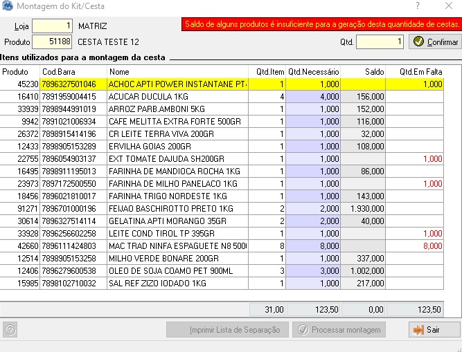Click the question mark help icon bottom-left
The width and height of the screenshot is (462, 352).
(10, 330)
